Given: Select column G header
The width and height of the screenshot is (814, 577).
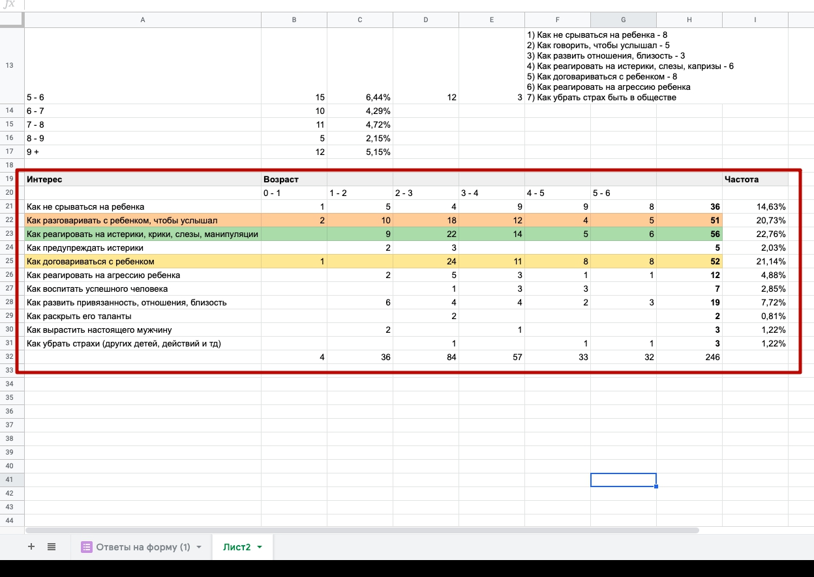Looking at the screenshot, I should click(x=623, y=20).
